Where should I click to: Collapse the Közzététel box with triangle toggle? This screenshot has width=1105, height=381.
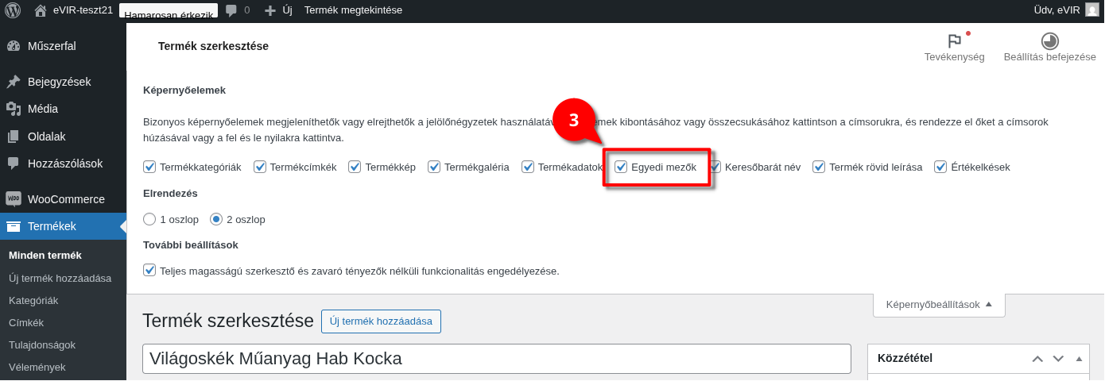[x=1079, y=359]
